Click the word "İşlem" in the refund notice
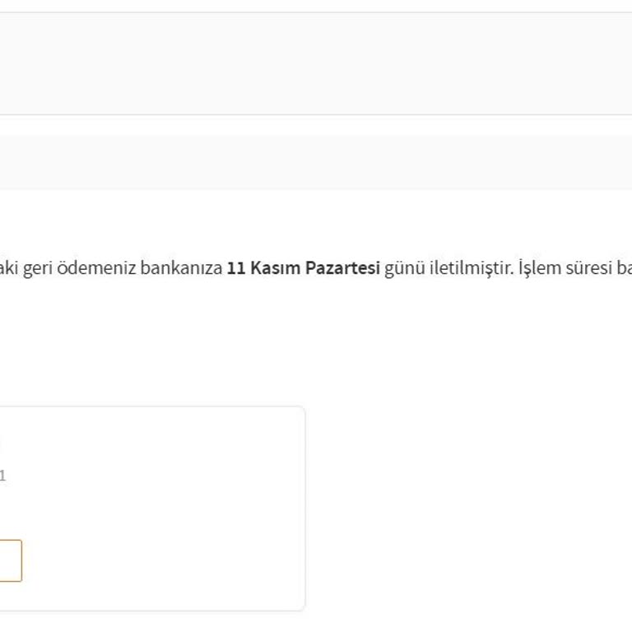The height and width of the screenshot is (632, 632). tap(538, 269)
